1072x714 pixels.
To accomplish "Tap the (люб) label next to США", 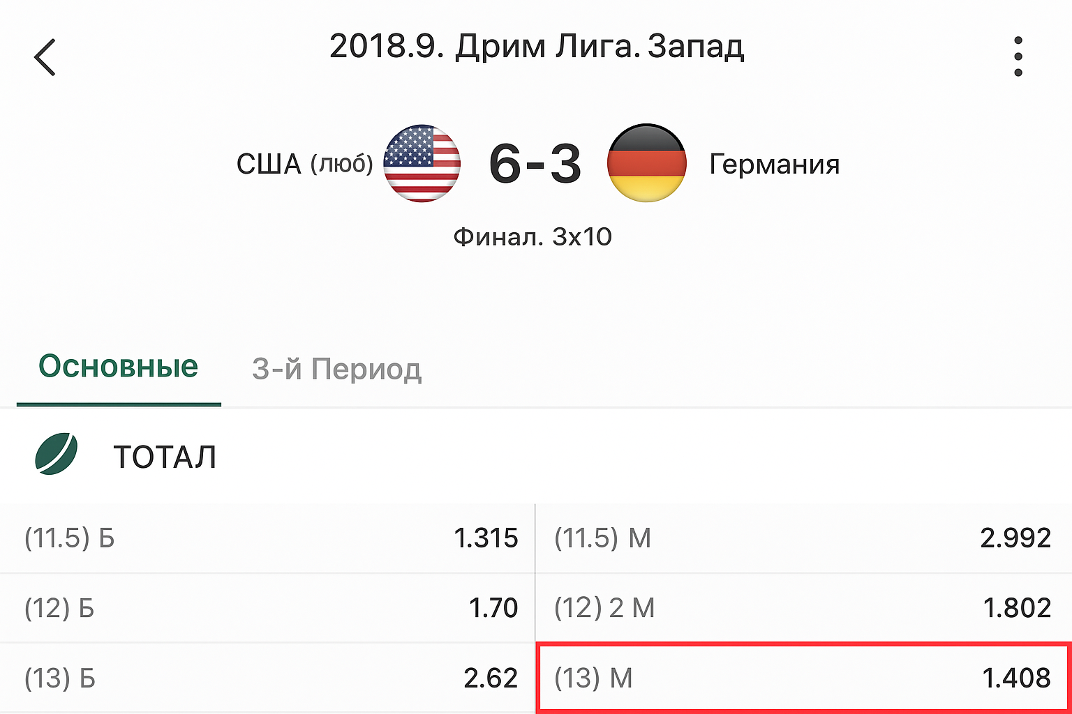I will (x=342, y=165).
